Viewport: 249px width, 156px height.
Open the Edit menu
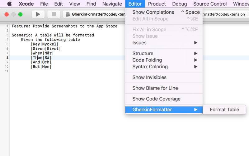(59, 4)
